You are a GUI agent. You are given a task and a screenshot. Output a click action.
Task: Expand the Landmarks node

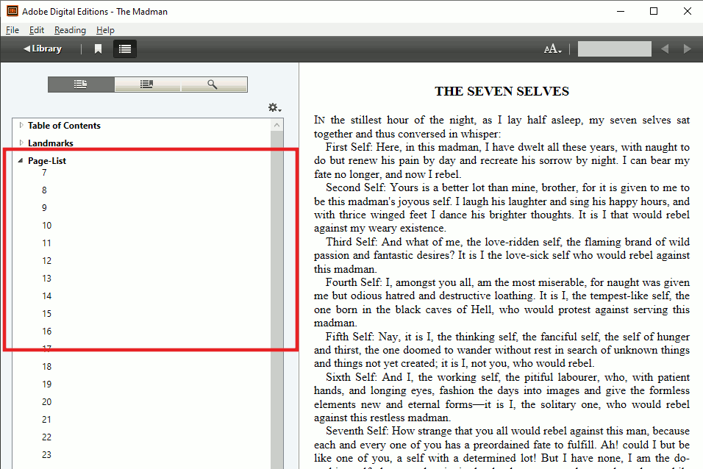pos(21,143)
